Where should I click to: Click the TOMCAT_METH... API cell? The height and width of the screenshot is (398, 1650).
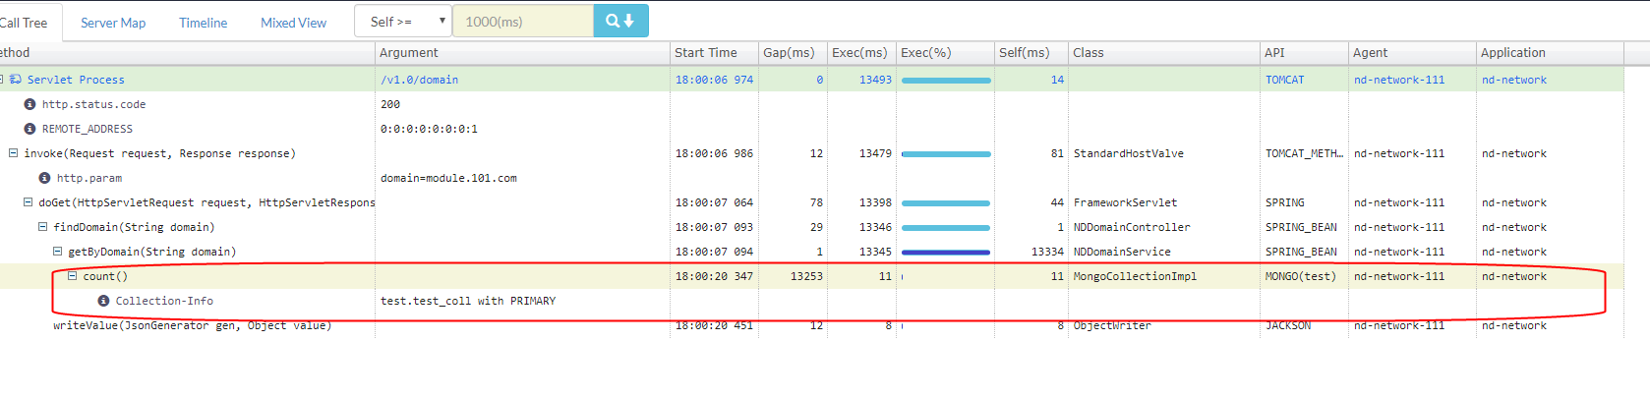pos(1304,153)
